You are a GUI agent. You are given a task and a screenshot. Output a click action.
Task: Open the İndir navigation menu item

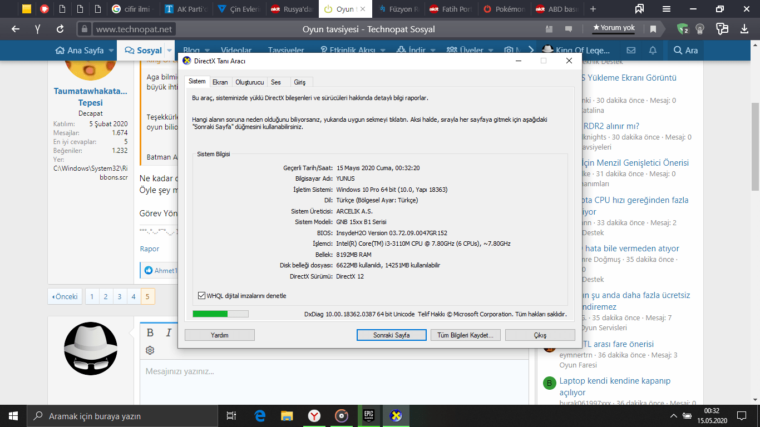pyautogui.click(x=411, y=51)
